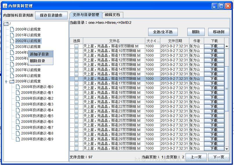The image size is (234, 165).
Task: Click the 保存目录操作 button
Action: 51,15
